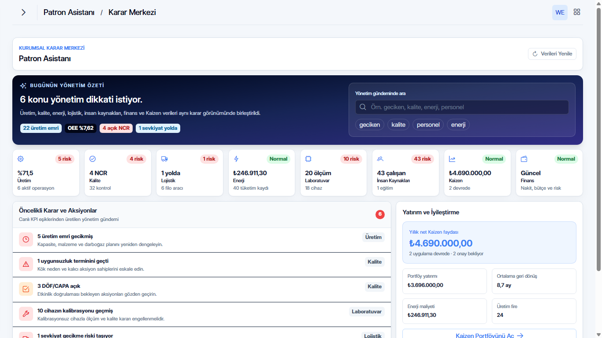This screenshot has width=602, height=338.
Task: Select the enerji search chip
Action: 458,125
